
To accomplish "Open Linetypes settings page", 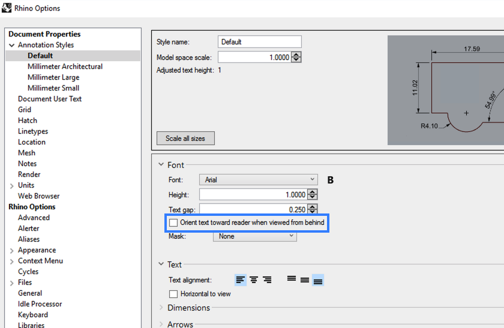I will click(x=33, y=131).
